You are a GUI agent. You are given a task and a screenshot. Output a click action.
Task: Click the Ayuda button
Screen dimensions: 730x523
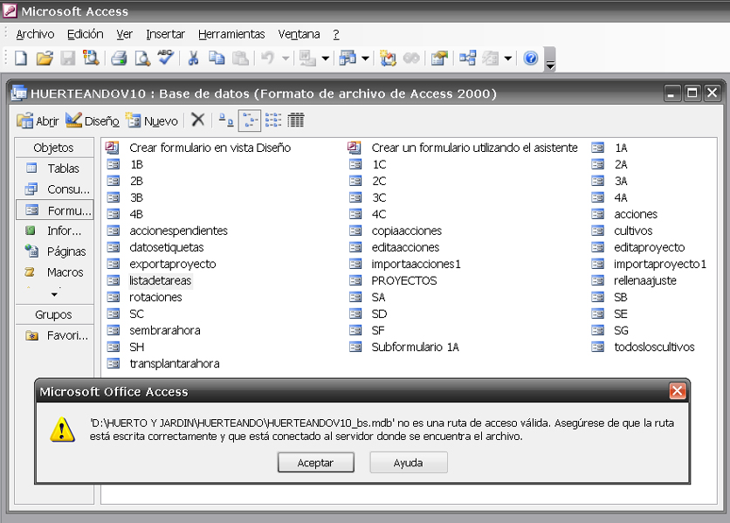point(409,463)
